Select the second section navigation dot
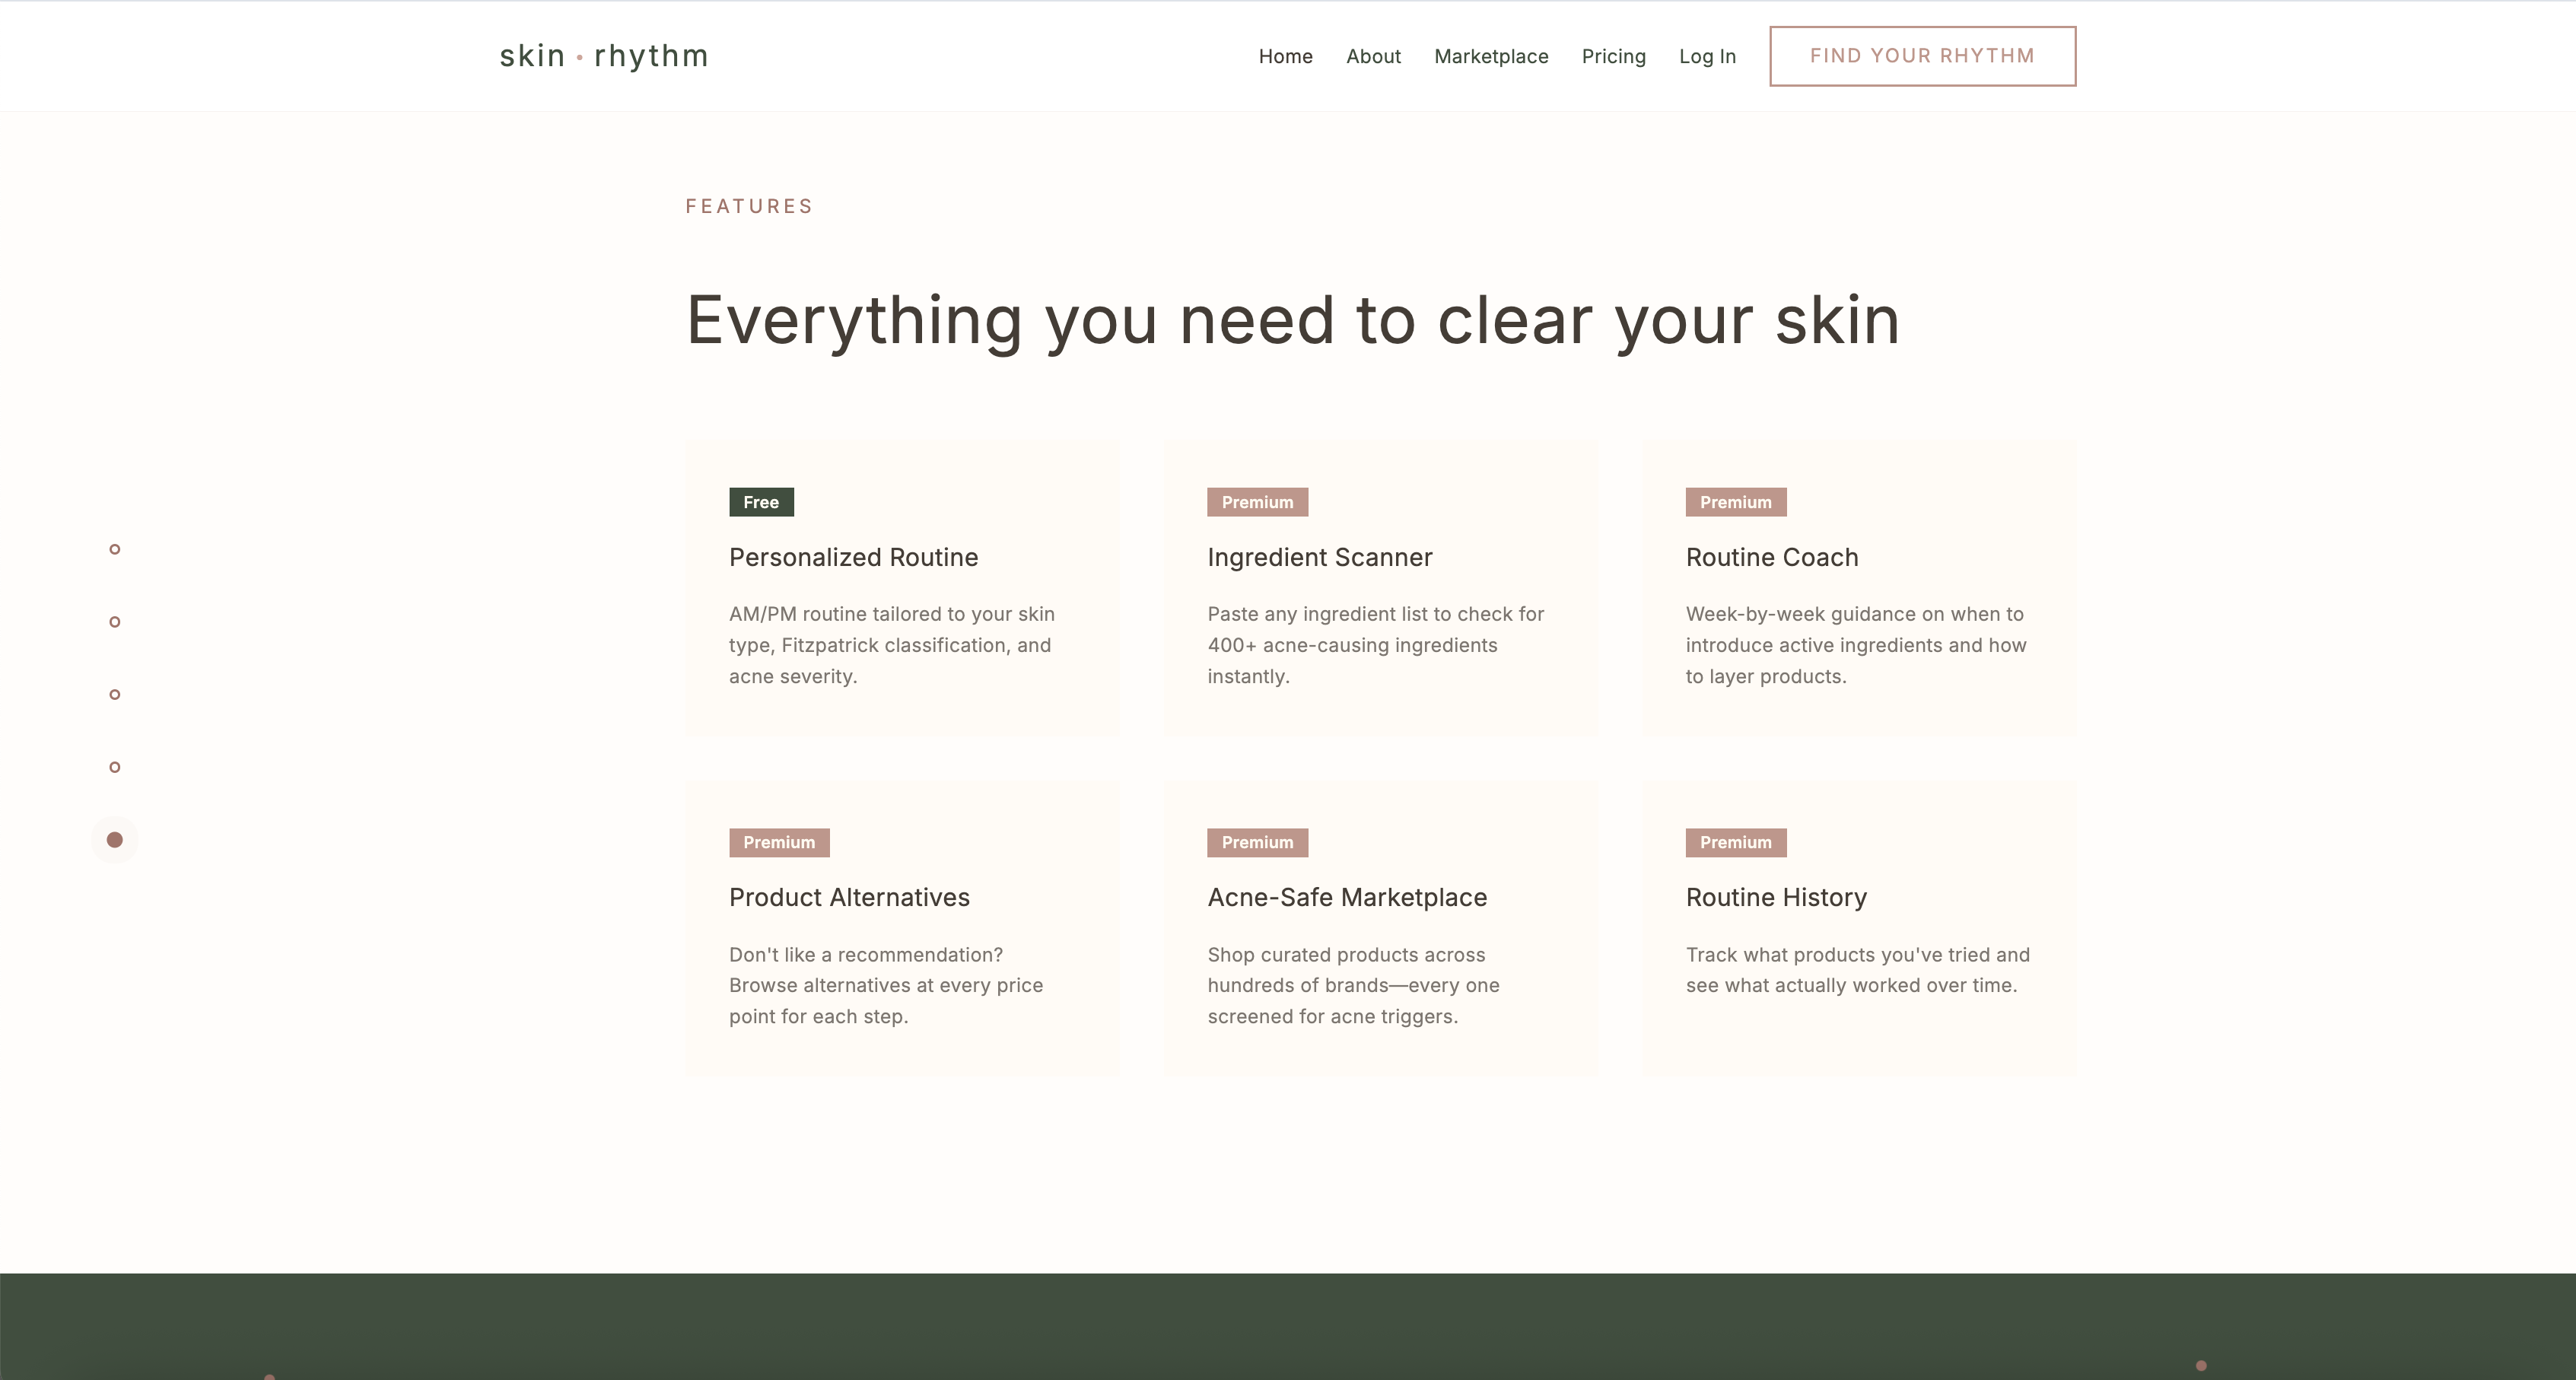 point(115,621)
